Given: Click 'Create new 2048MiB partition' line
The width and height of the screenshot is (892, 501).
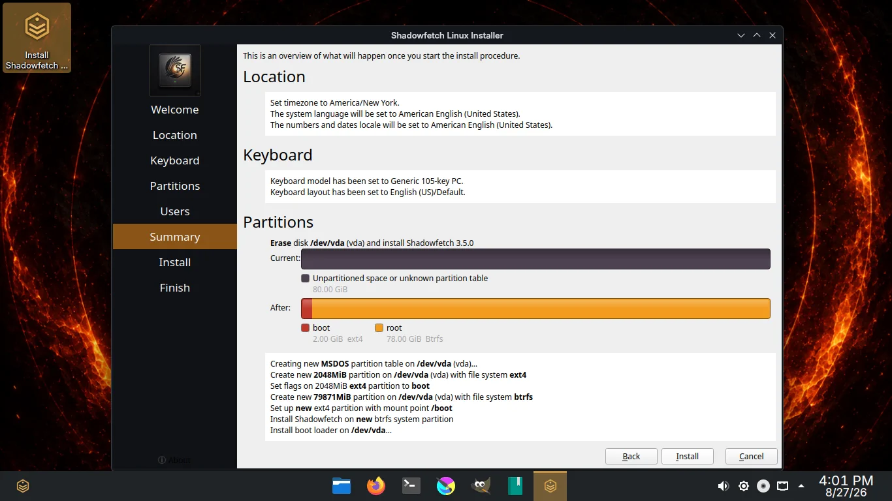Looking at the screenshot, I should (x=398, y=374).
